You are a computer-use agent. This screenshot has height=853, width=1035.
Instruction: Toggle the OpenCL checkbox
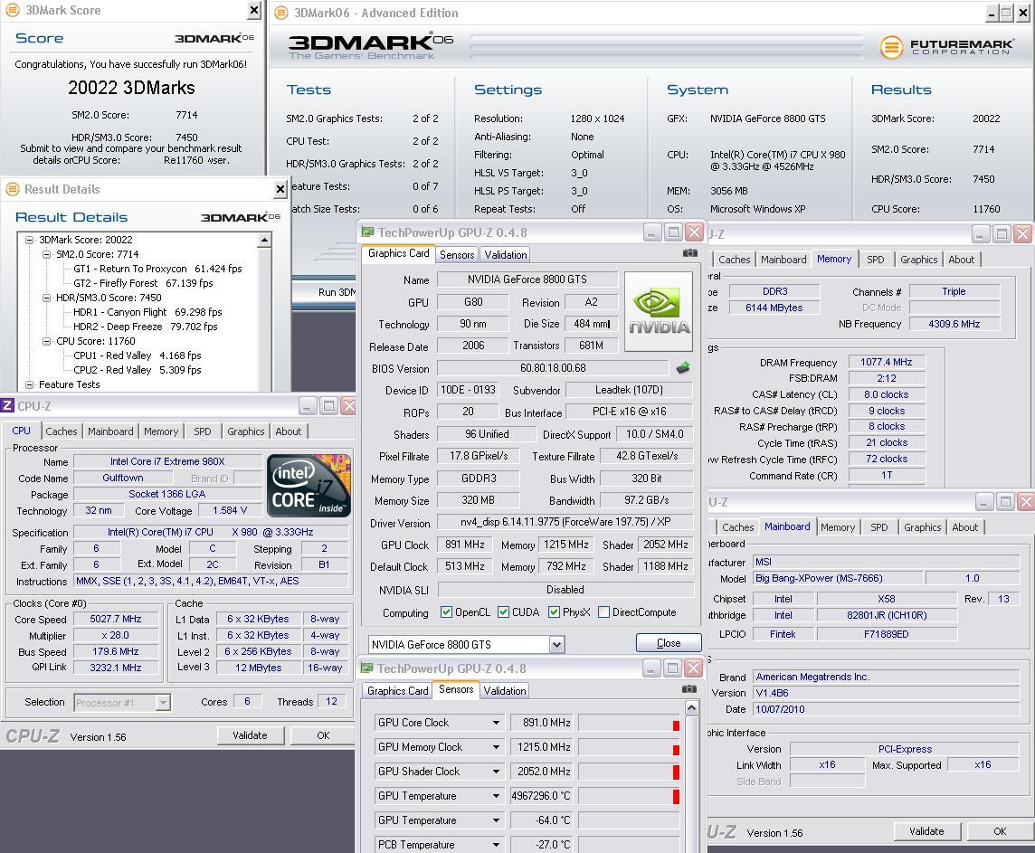point(446,612)
